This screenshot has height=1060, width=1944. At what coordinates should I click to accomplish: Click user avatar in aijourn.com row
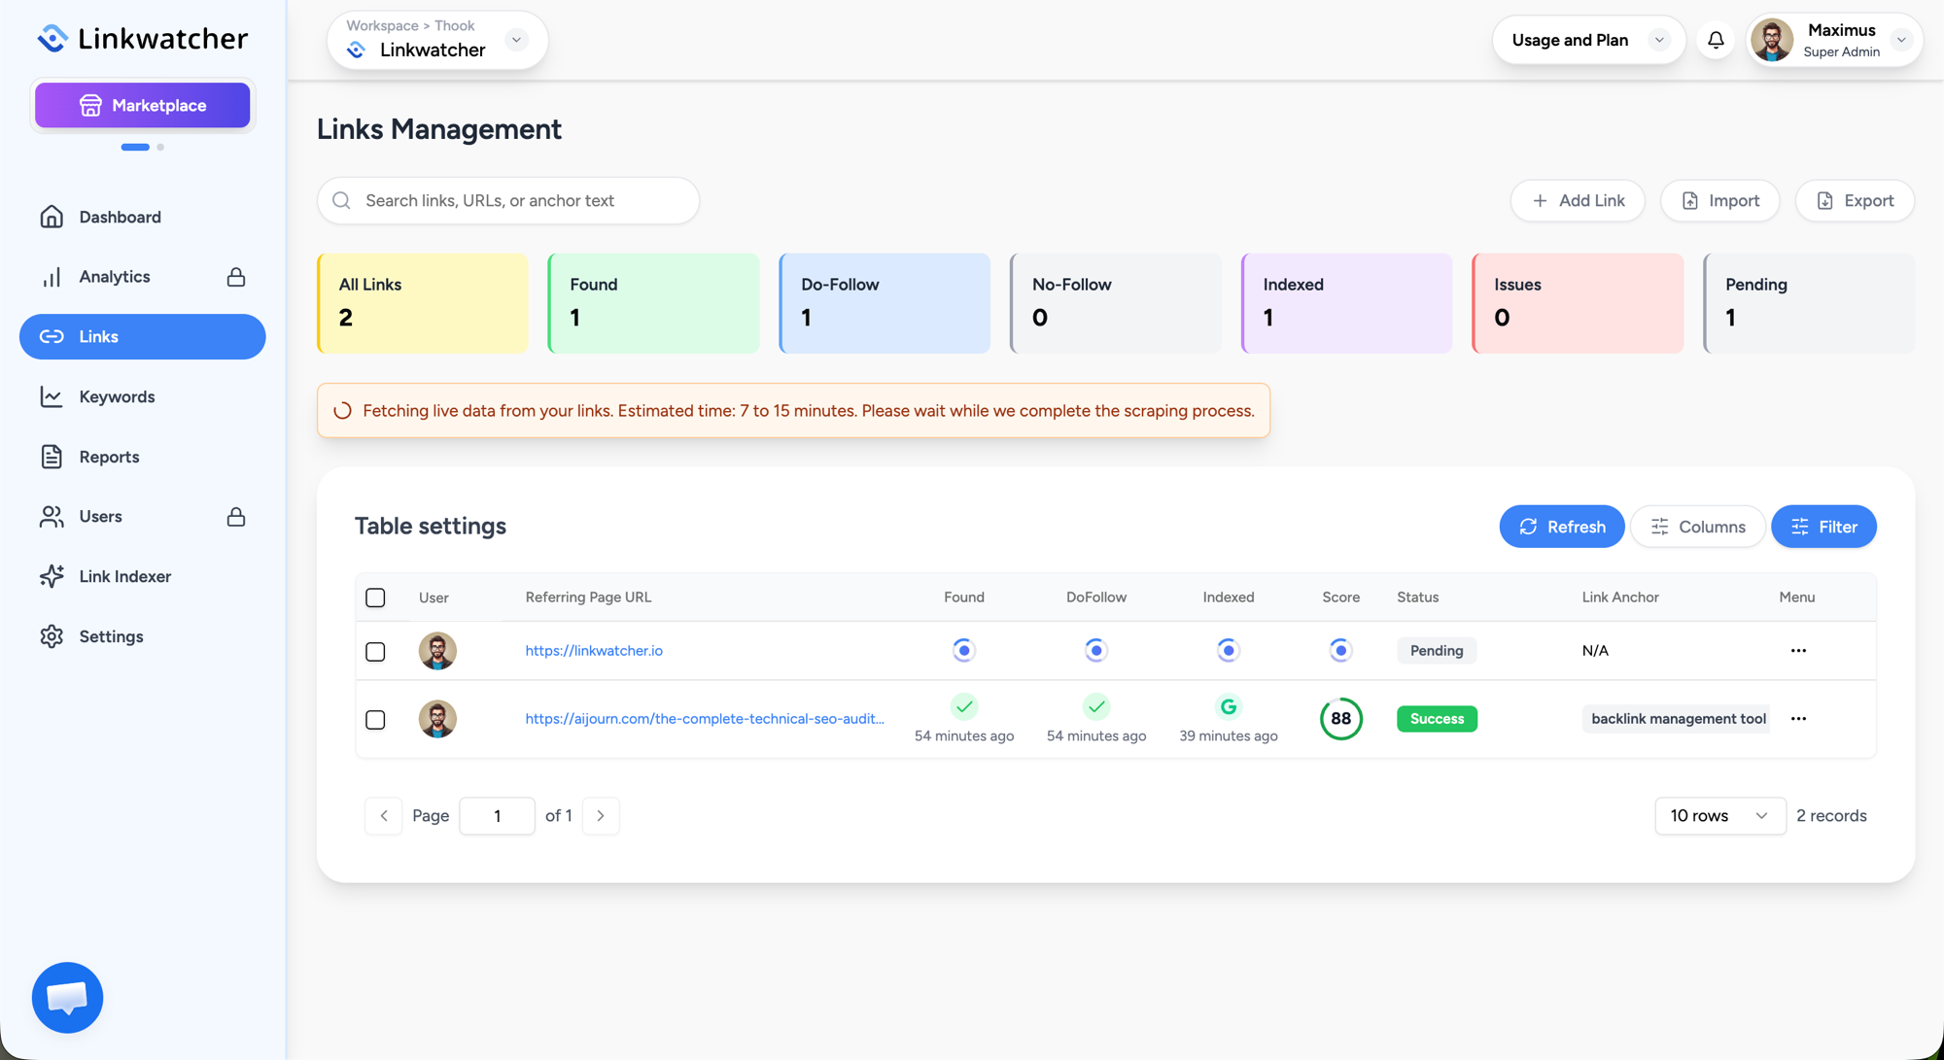tap(437, 719)
